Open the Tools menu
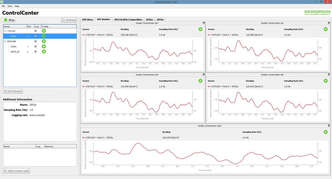The height and width of the screenshot is (179, 332). pyautogui.click(x=10, y=6)
